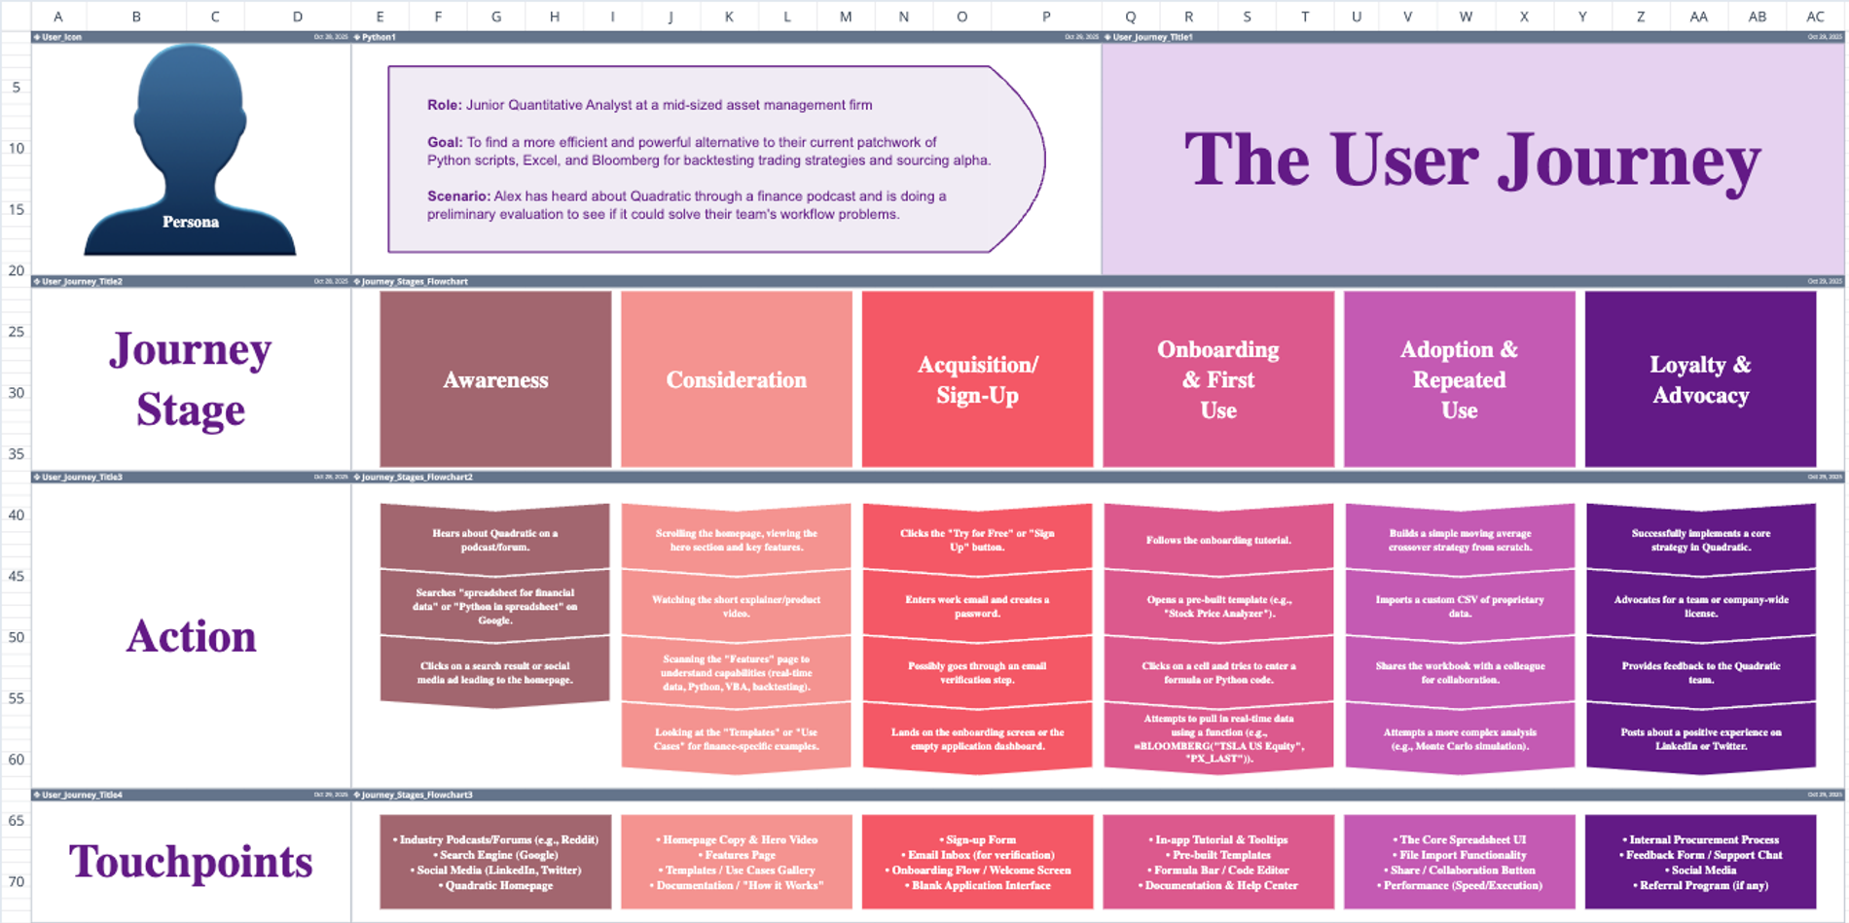
Task: Click the Journey_Stages_Flowchart cell label
Action: [x=411, y=281]
